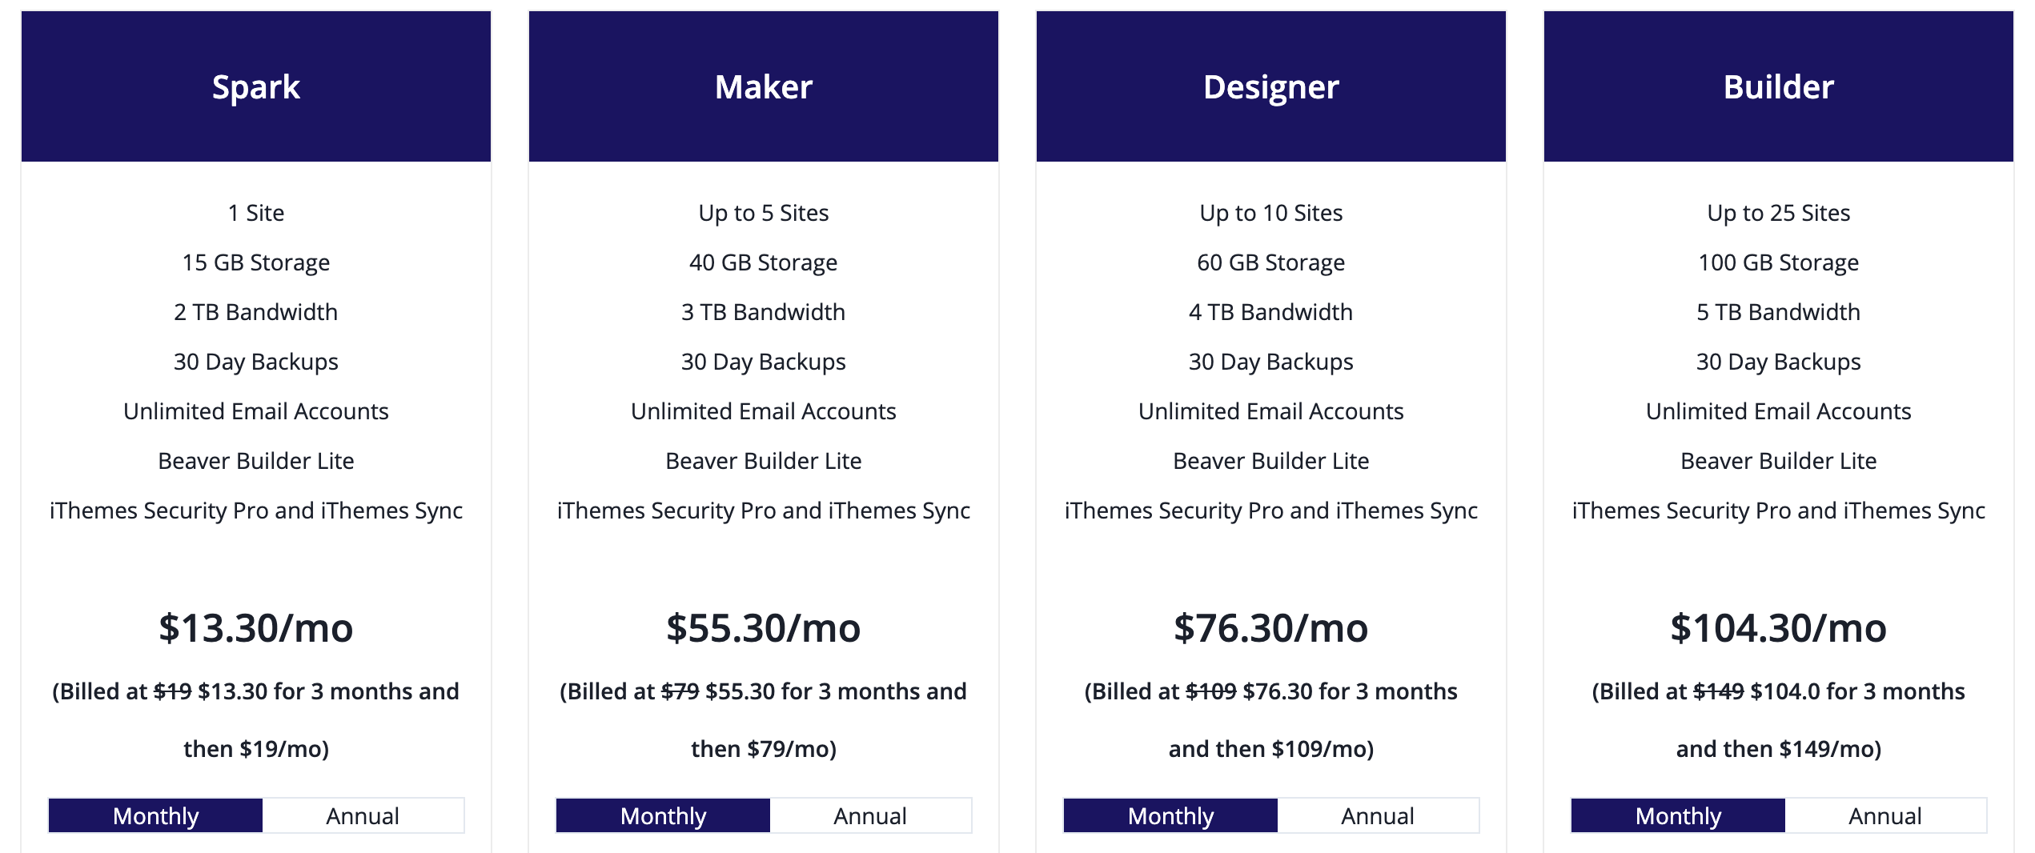The height and width of the screenshot is (853, 2035).
Task: Click the Maker plan header
Action: click(764, 86)
